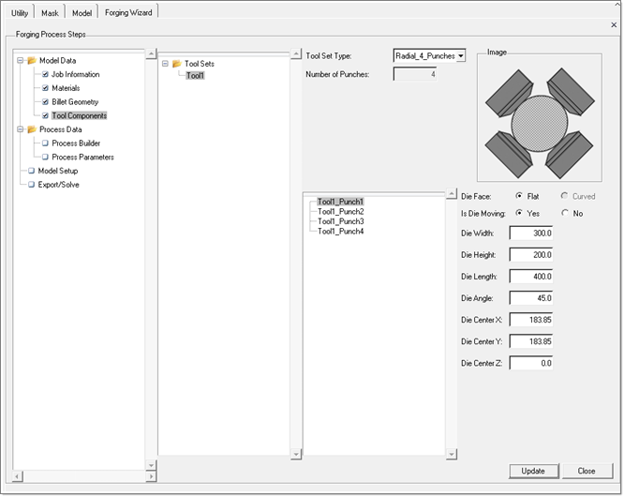Click the Model Data folder icon
Image resolution: width=624 pixels, height=497 pixels.
31,61
